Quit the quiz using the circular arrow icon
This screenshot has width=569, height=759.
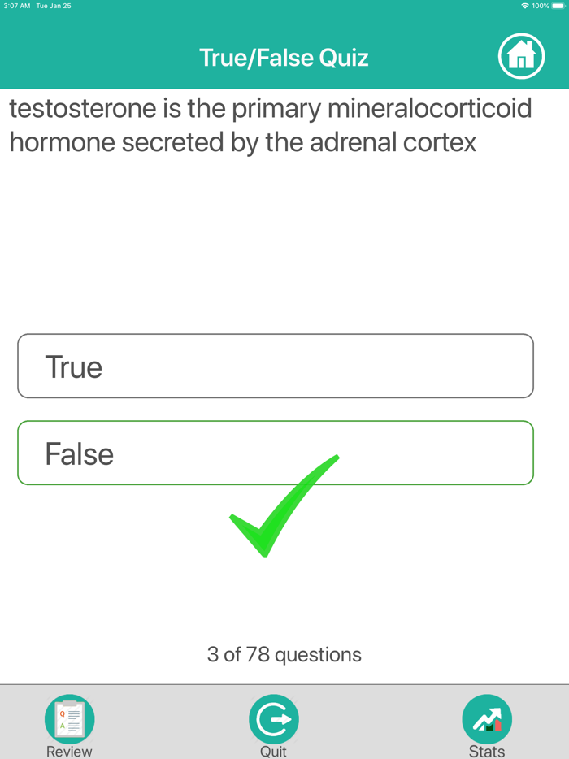pos(273,718)
